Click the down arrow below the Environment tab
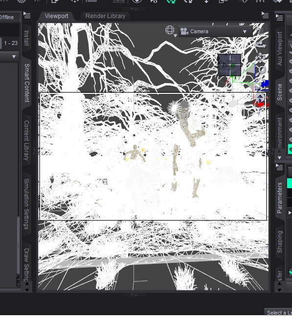This screenshot has height=323, width=292. (x=279, y=158)
